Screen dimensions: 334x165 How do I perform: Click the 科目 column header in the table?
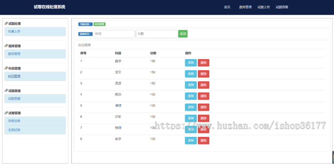118,53
